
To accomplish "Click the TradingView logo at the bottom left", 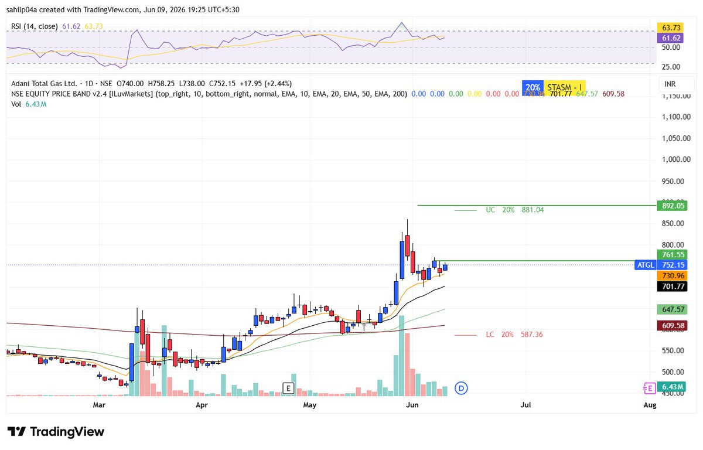I will click(x=56, y=432).
